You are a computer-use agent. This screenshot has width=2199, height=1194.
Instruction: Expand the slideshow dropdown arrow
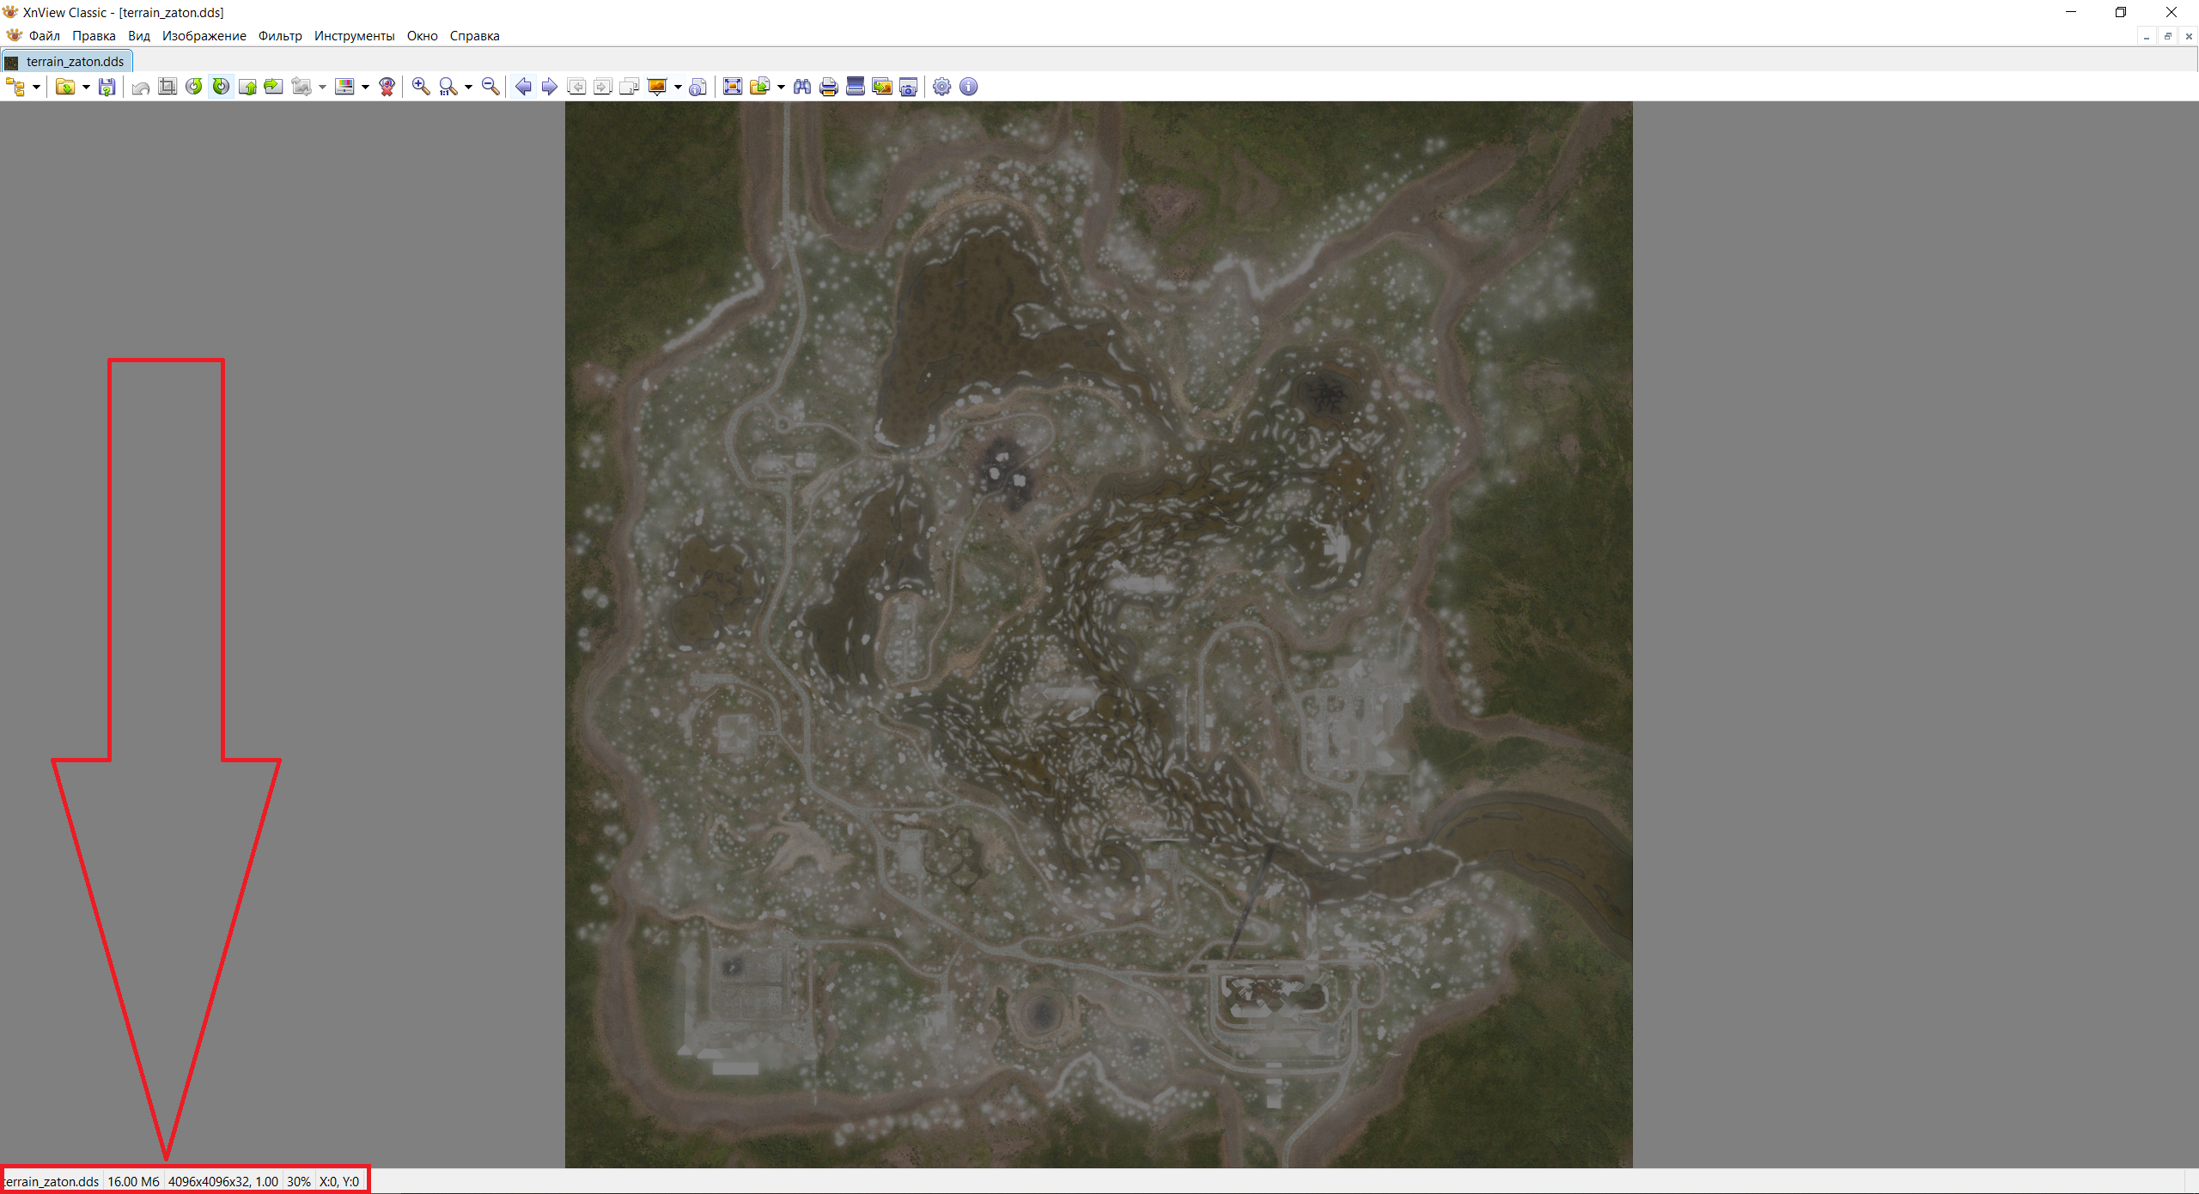(678, 87)
